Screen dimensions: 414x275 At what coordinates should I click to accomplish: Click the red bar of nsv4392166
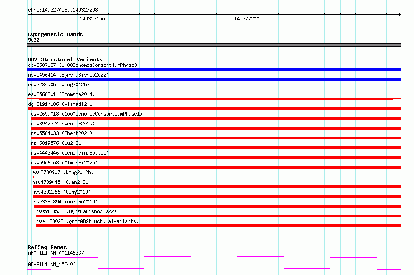(x=217, y=196)
